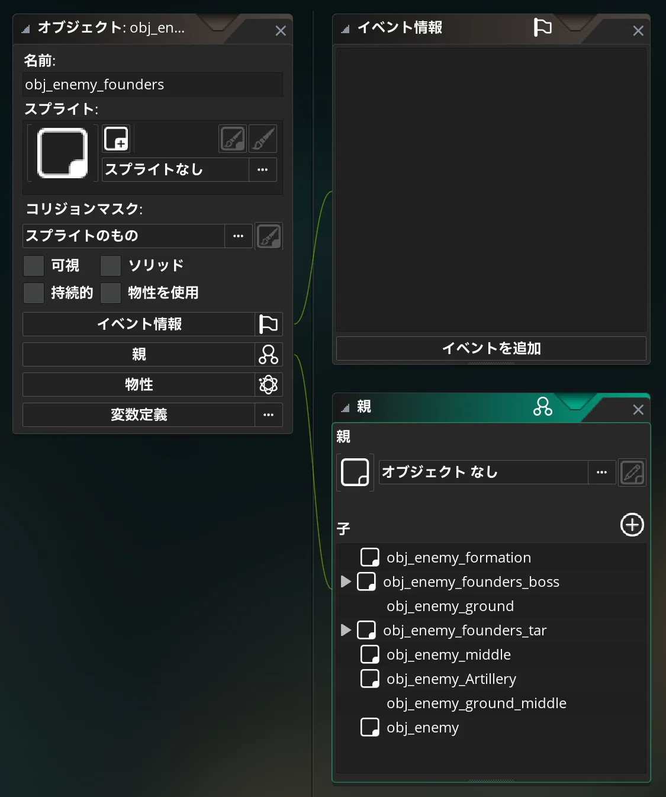Click the flag icon in the イベント情報 window title
This screenshot has height=797, width=666.
[x=542, y=27]
